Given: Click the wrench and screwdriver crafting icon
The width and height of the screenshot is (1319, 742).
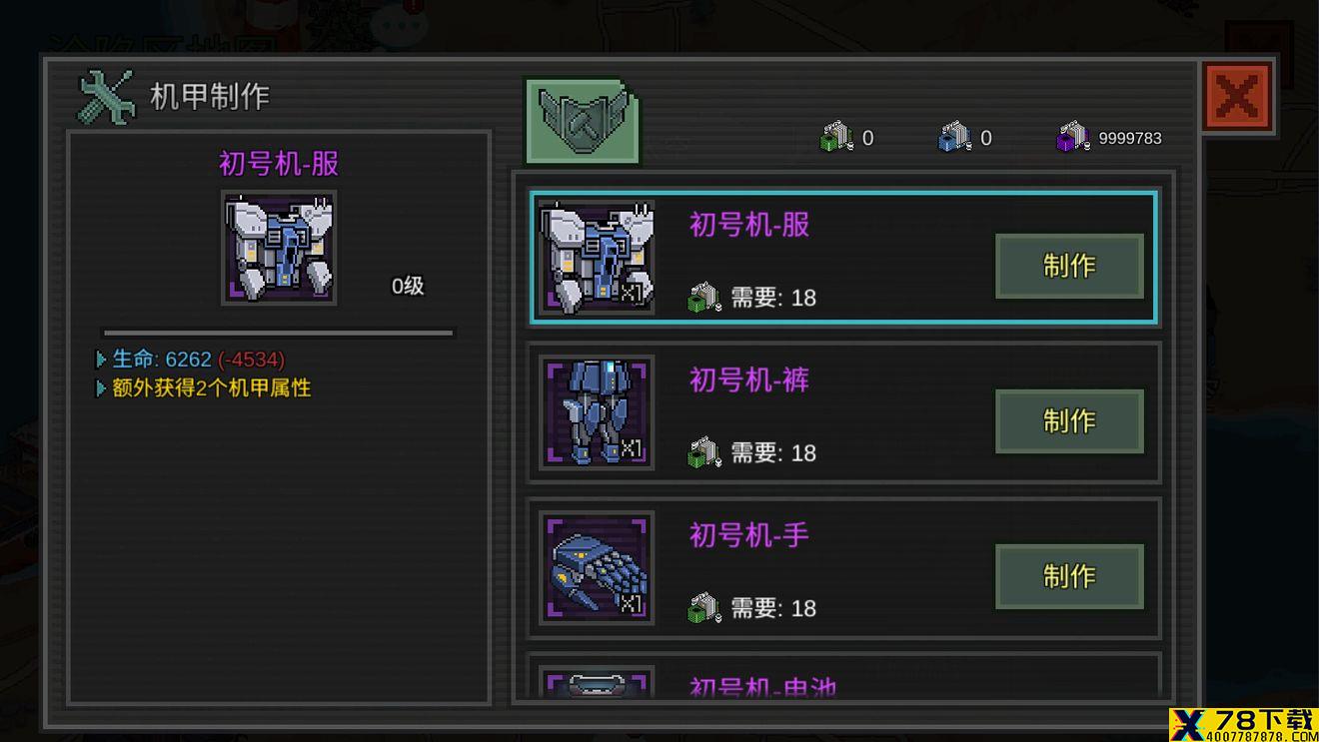Looking at the screenshot, I should pos(106,96).
